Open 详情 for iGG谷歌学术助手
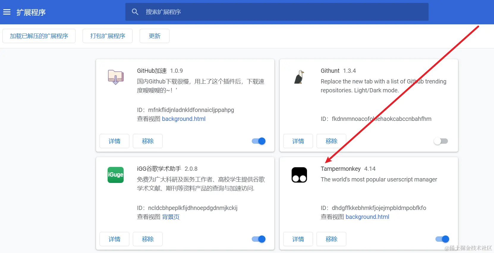The width and height of the screenshot is (494, 253). coord(114,239)
